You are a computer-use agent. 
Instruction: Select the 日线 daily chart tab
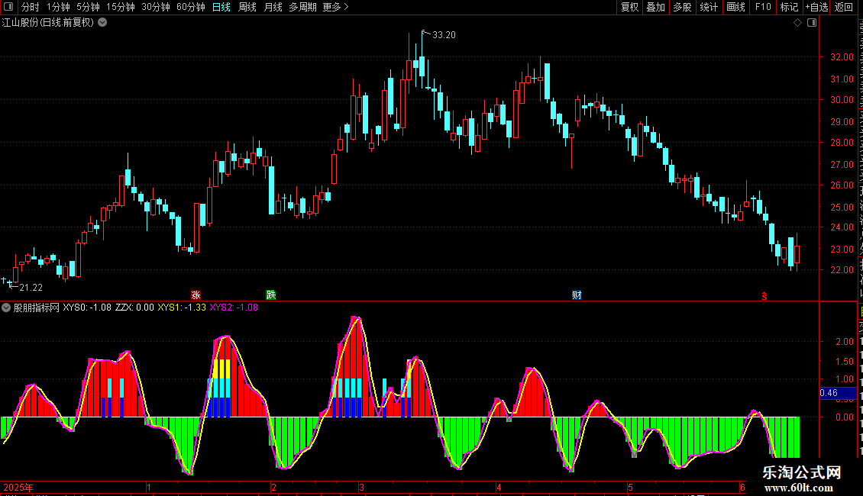click(x=221, y=7)
